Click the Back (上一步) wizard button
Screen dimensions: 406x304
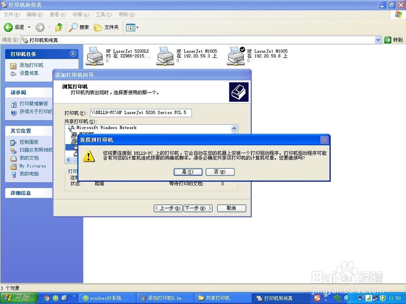(x=168, y=208)
